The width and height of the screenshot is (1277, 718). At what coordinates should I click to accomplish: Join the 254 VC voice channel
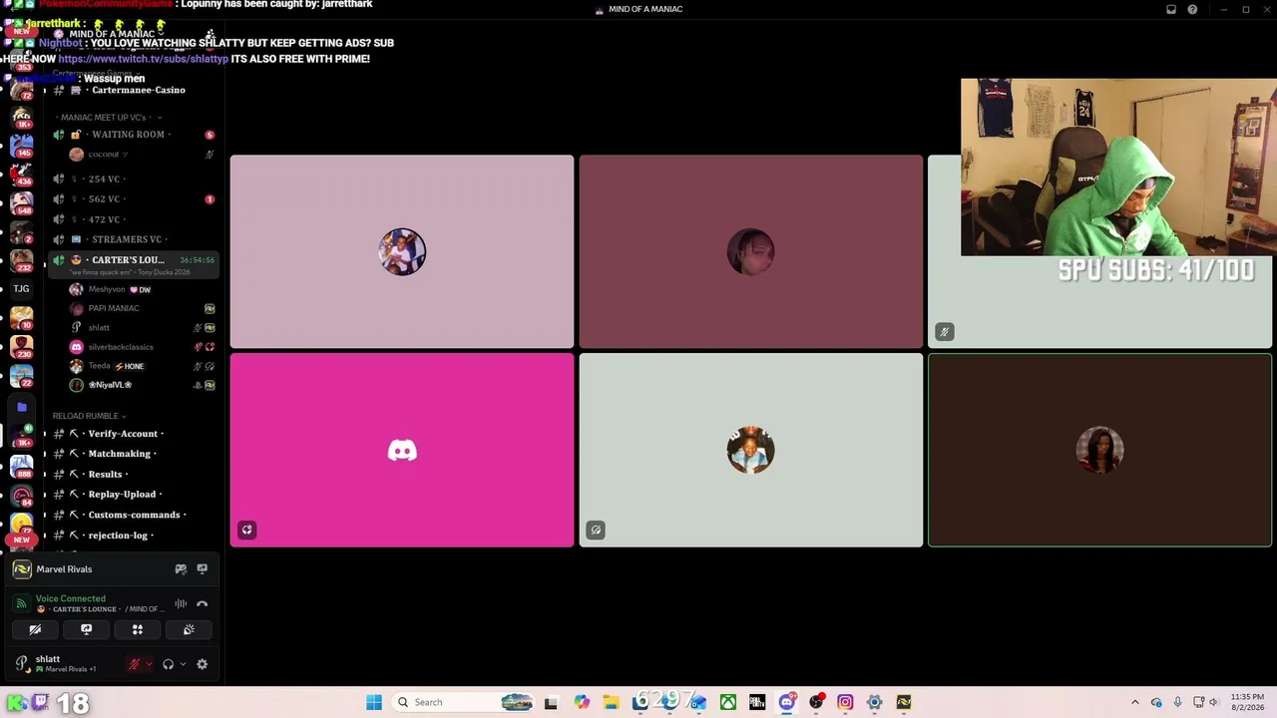[134, 179]
